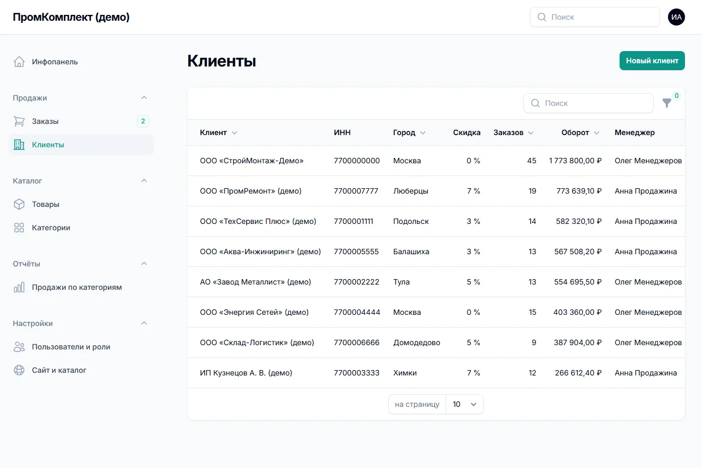Click the city cell Домодедово
The image size is (702, 468).
pyautogui.click(x=416, y=342)
